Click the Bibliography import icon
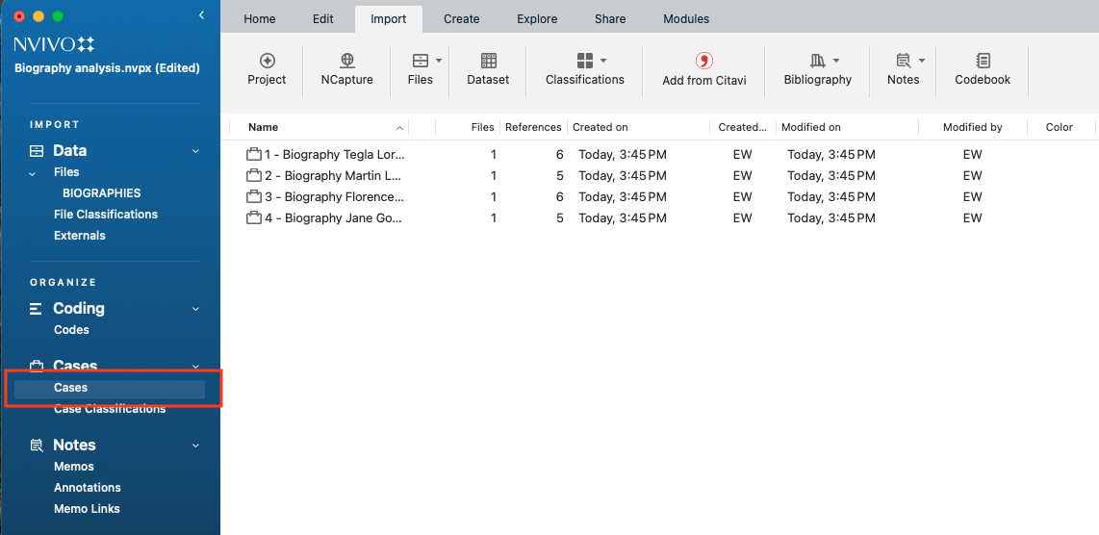This screenshot has height=535, width=1099. point(817,61)
